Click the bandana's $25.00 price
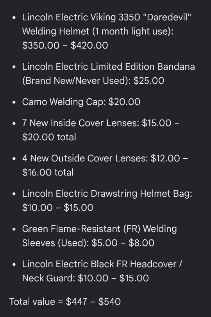This screenshot has width=211, height=317. 149,81
